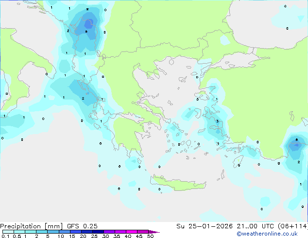This screenshot has height=238, width=308.
Task: Click the '50' legend scale label
Action: coord(150,236)
